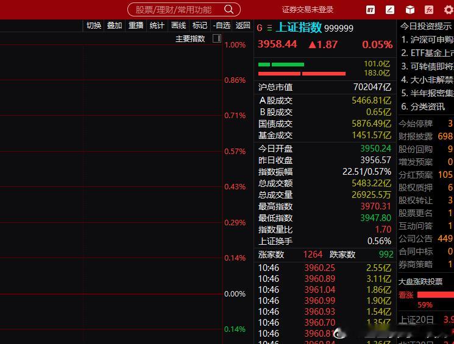Screen dimensions: 454x344
Task: Click the 大盘涨跌投票 heading
Action: click(420, 281)
